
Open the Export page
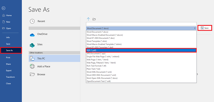click(x=9, y=71)
